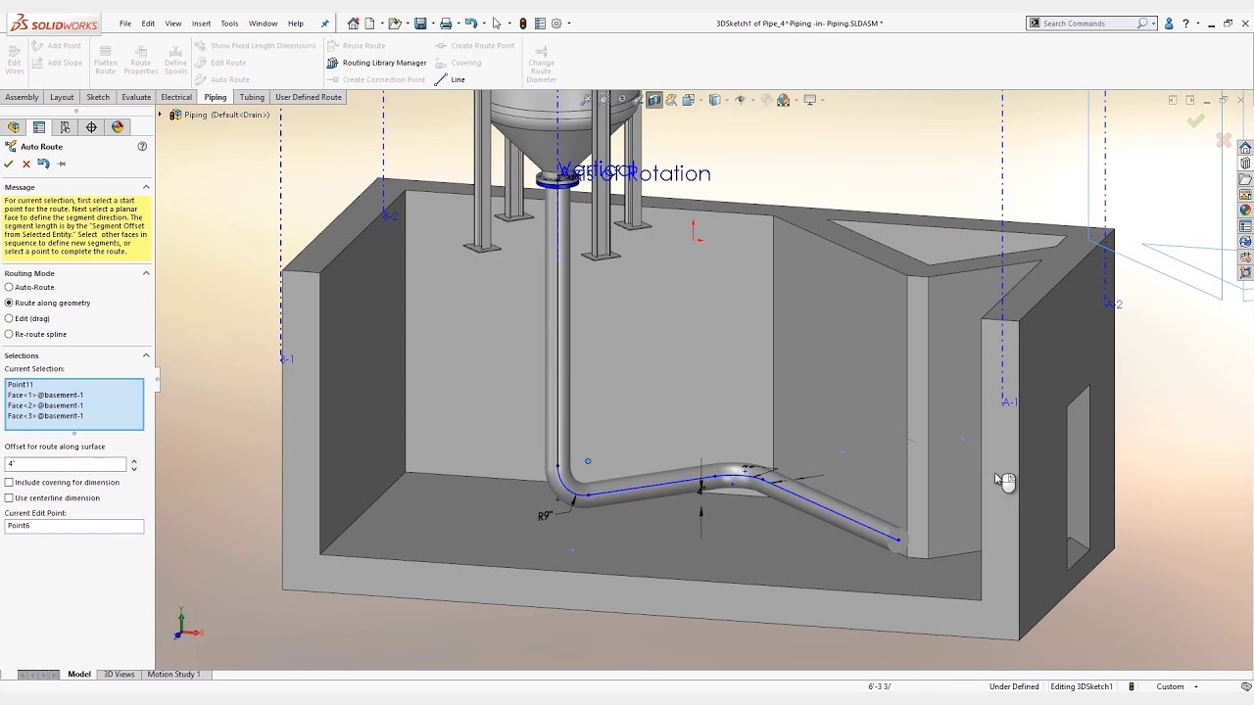The height and width of the screenshot is (705, 1254).
Task: Switch to the Evaluate tab
Action: [x=136, y=97]
